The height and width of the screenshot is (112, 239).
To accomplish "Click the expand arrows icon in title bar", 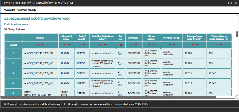I will (x=230, y=3).
